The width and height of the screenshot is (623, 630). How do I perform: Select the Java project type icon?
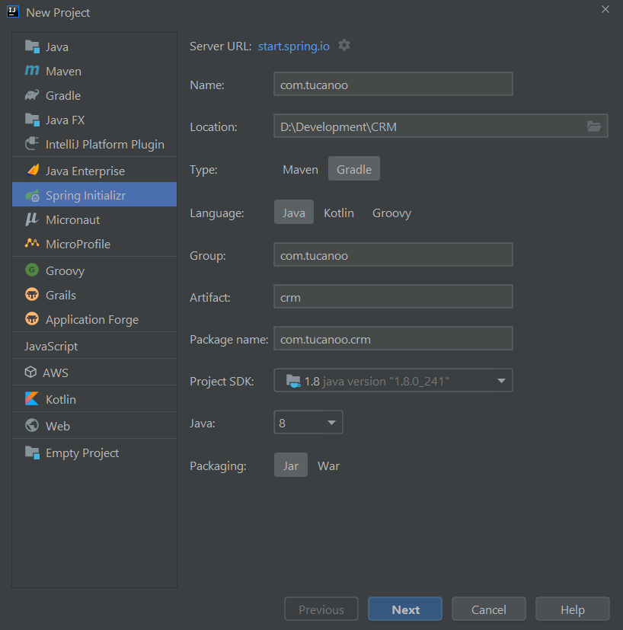click(32, 46)
